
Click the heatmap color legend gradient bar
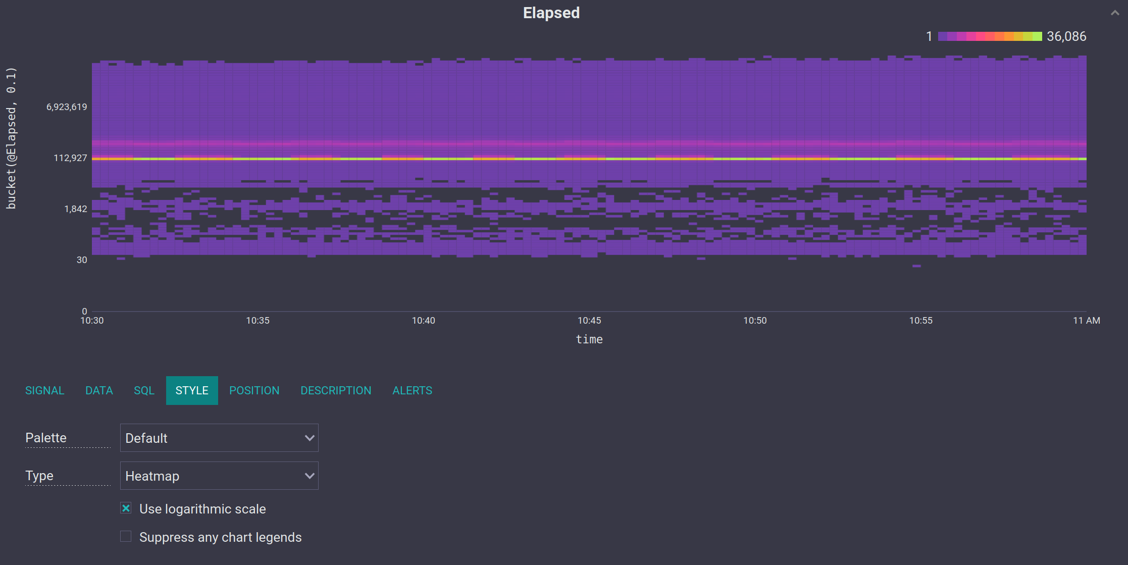pyautogui.click(x=990, y=36)
